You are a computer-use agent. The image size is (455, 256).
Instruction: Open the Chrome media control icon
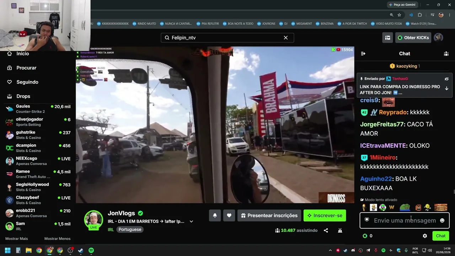click(x=432, y=15)
